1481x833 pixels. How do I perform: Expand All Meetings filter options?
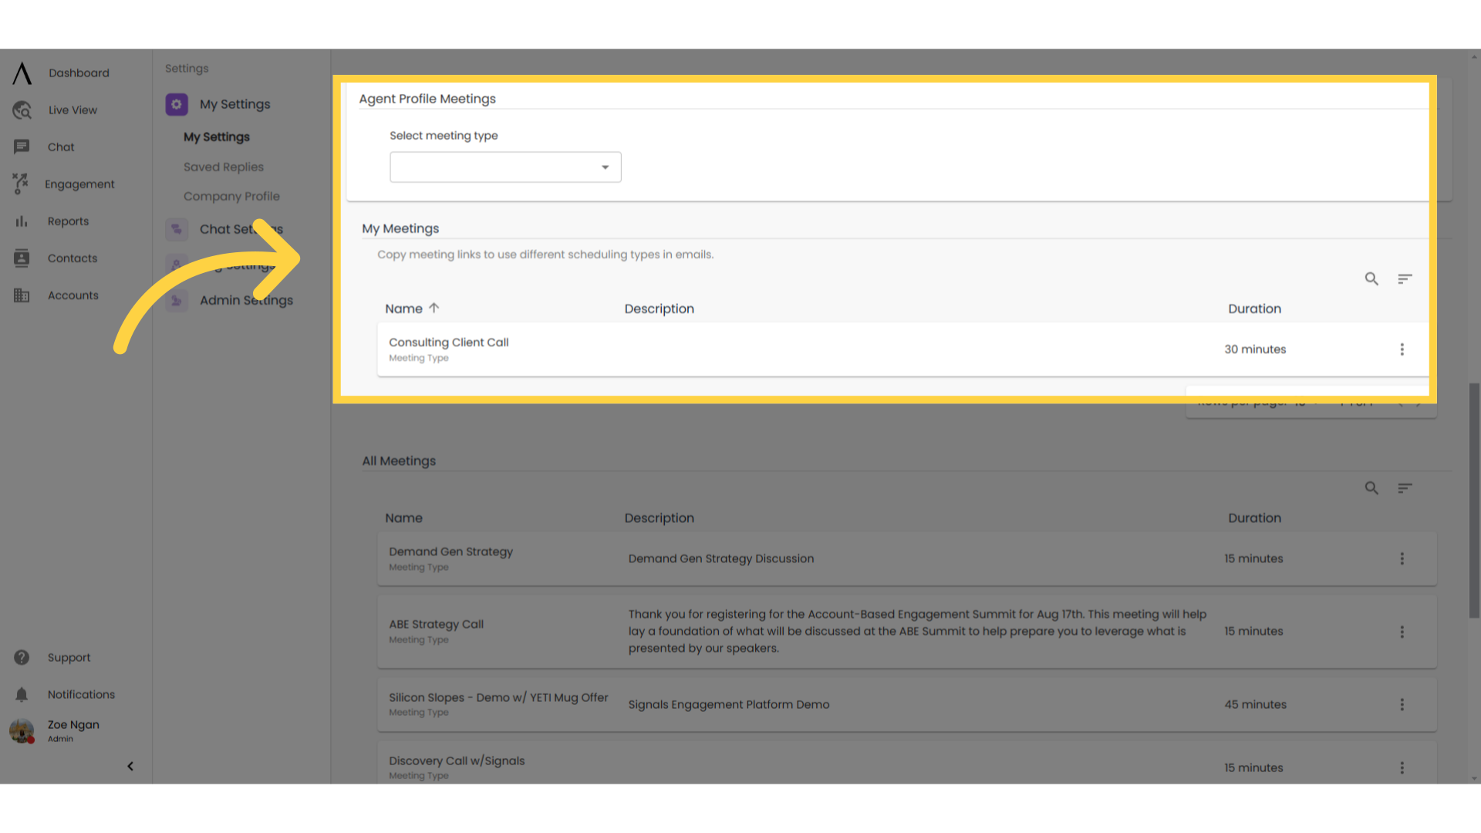pyautogui.click(x=1405, y=488)
